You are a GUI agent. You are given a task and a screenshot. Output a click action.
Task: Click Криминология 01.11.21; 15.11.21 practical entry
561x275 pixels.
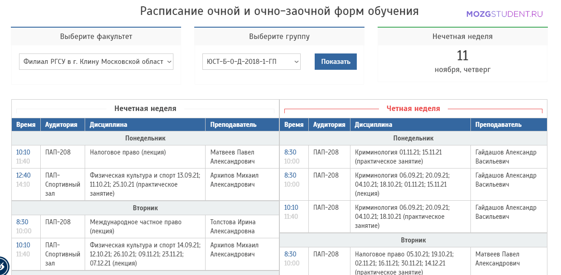[398, 157]
